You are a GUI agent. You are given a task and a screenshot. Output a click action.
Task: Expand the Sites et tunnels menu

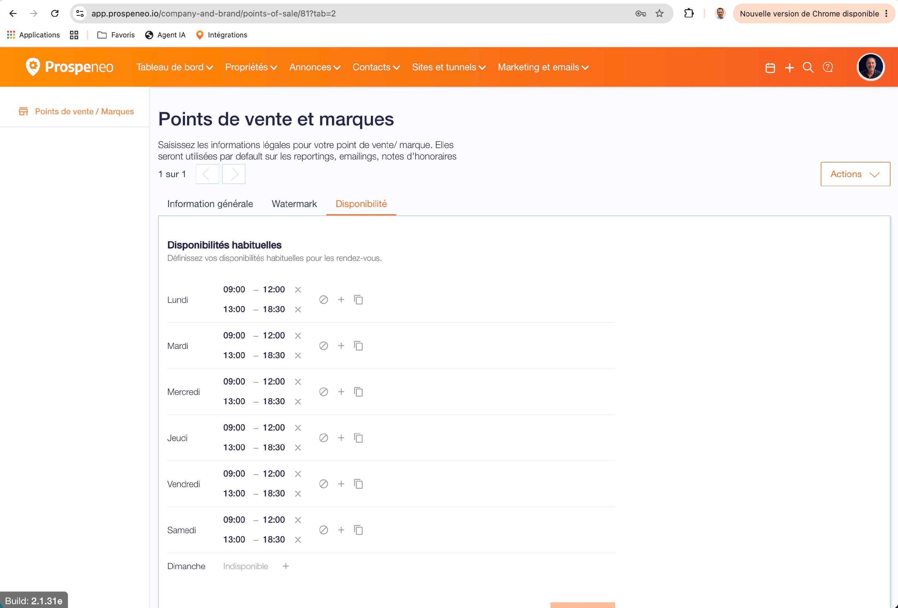pos(449,67)
